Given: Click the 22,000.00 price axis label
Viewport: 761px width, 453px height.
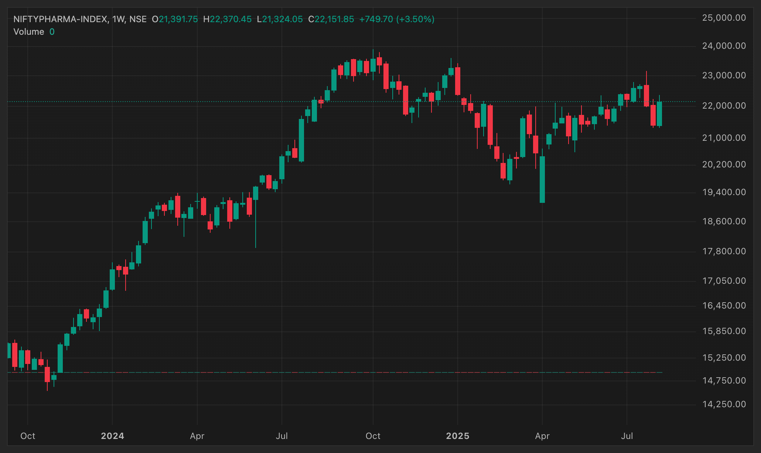Looking at the screenshot, I should pos(724,106).
